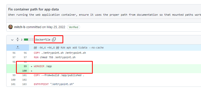Click the changed lines count "2"

21,40
